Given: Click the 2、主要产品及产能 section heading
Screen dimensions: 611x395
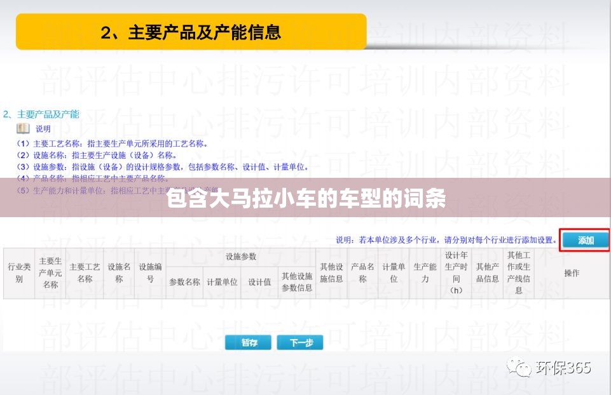Looking at the screenshot, I should [x=41, y=114].
